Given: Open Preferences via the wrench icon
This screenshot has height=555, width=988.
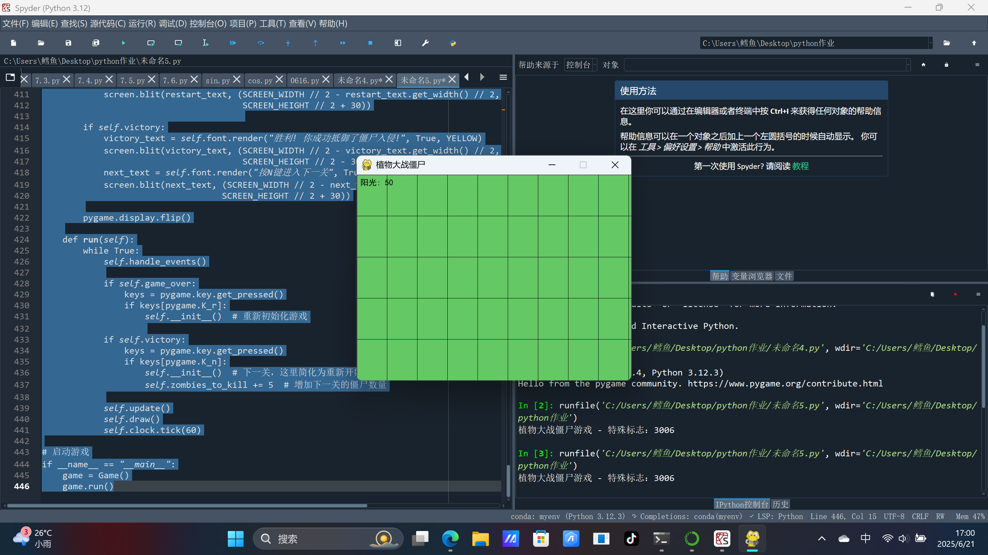Looking at the screenshot, I should click(x=425, y=43).
